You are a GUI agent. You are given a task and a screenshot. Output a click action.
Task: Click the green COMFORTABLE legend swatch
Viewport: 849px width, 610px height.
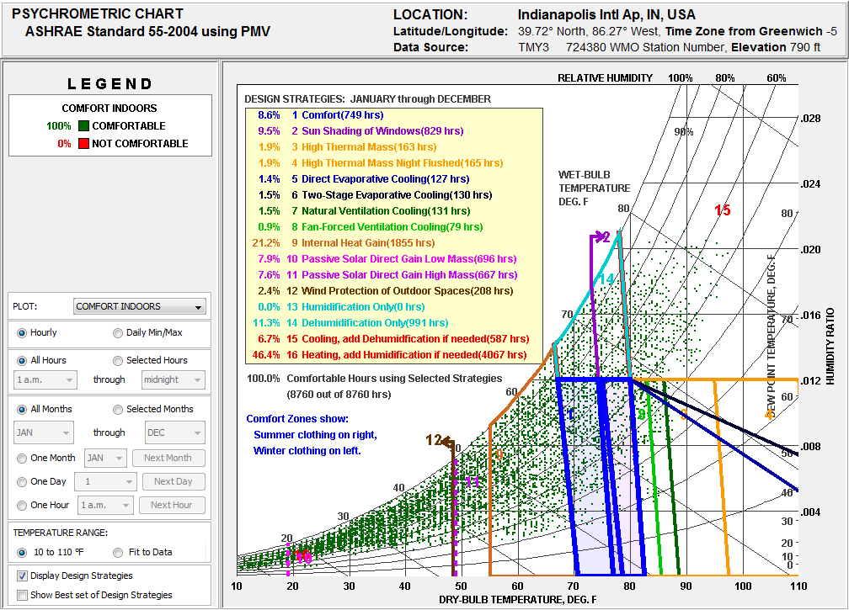[x=83, y=126]
